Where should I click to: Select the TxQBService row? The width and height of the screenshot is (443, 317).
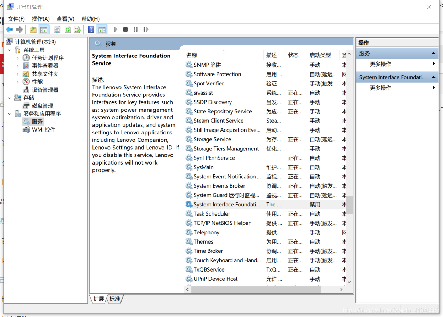click(x=265, y=269)
